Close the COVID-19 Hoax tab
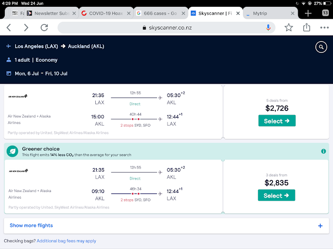The width and height of the screenshot is (333, 249). (129, 13)
